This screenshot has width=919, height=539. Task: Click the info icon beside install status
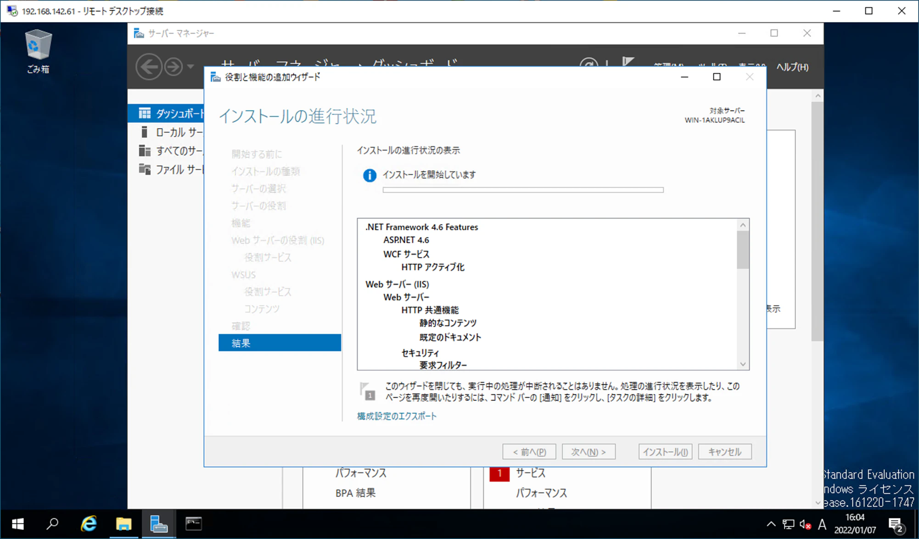(370, 175)
